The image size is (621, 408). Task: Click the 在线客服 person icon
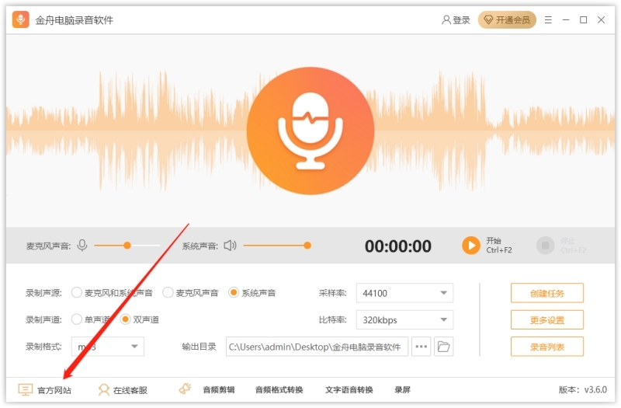click(x=104, y=390)
